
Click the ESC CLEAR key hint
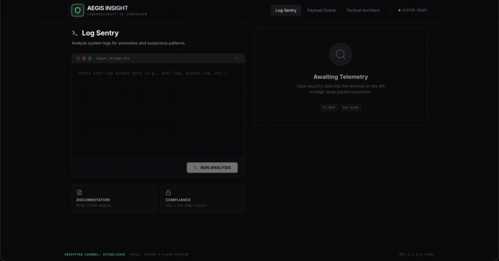(x=350, y=108)
